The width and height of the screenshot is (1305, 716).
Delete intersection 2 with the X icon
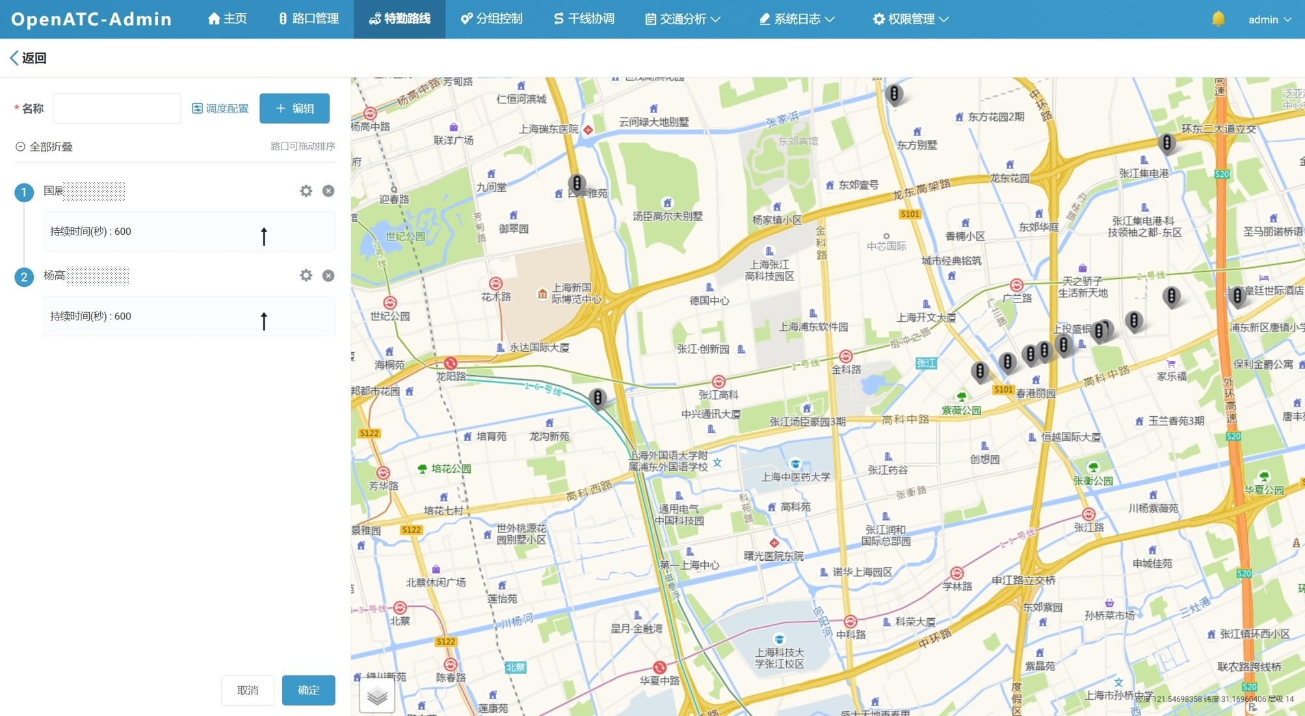click(x=328, y=275)
